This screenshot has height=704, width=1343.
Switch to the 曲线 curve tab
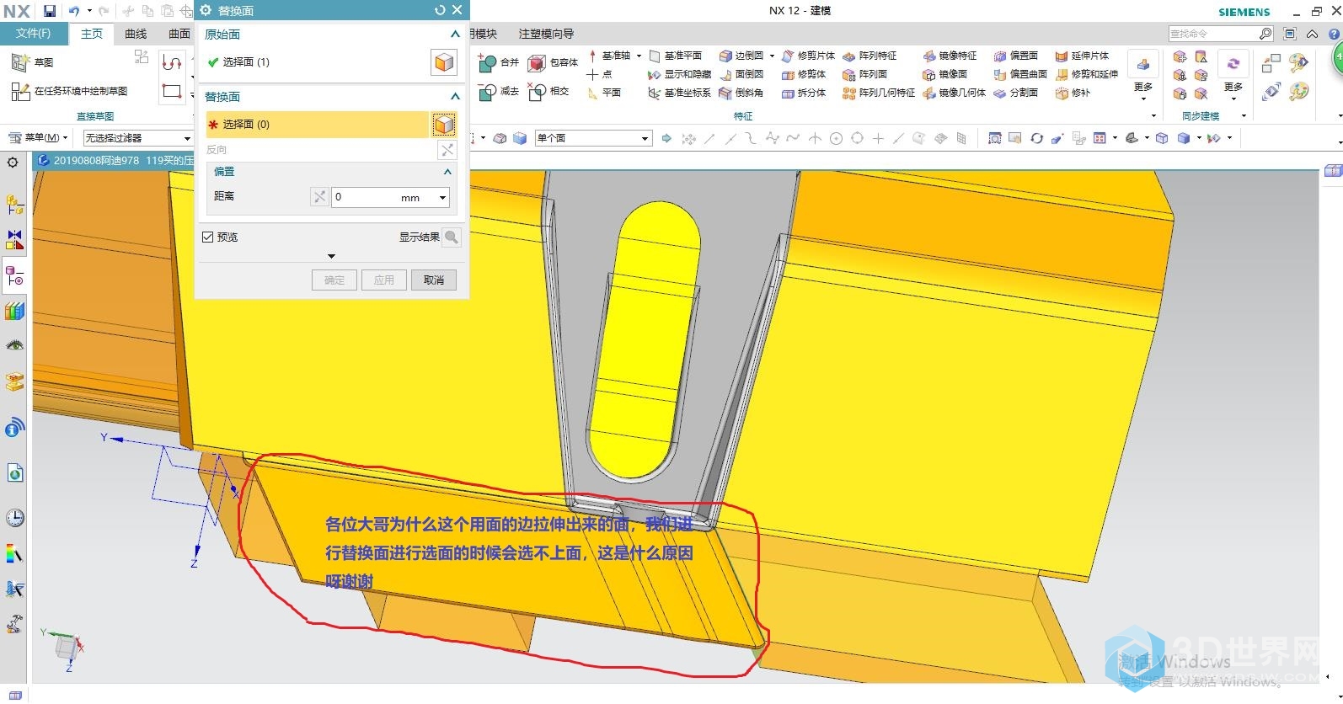pos(136,34)
